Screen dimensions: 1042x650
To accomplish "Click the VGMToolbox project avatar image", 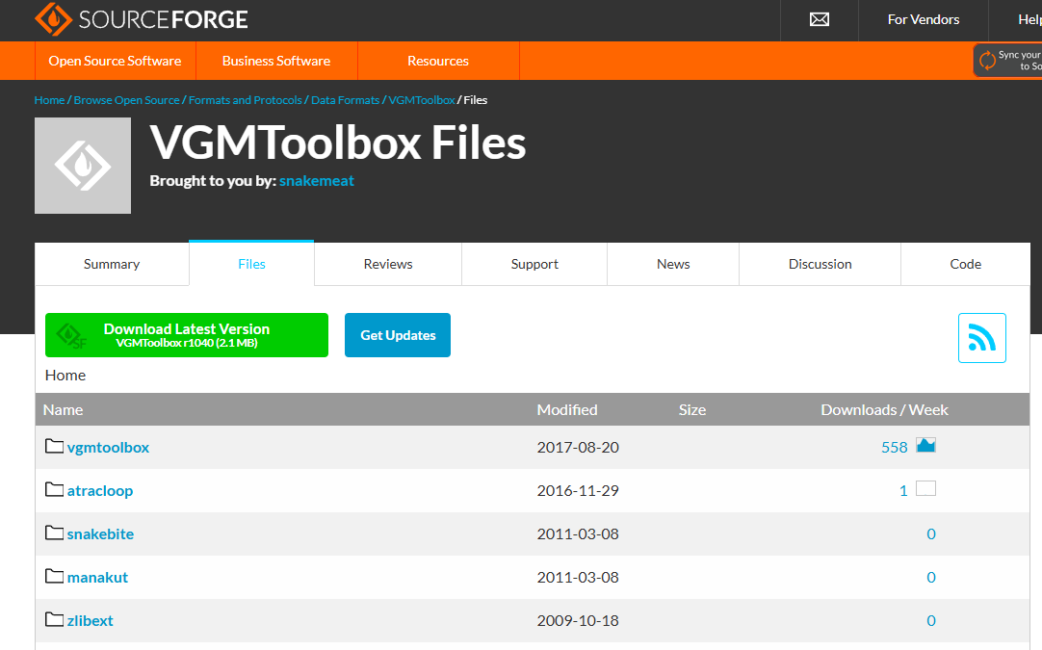I will 83,165.
